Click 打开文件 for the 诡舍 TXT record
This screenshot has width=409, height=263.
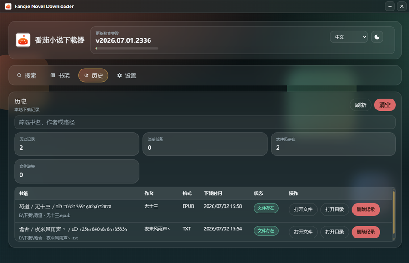tap(303, 232)
